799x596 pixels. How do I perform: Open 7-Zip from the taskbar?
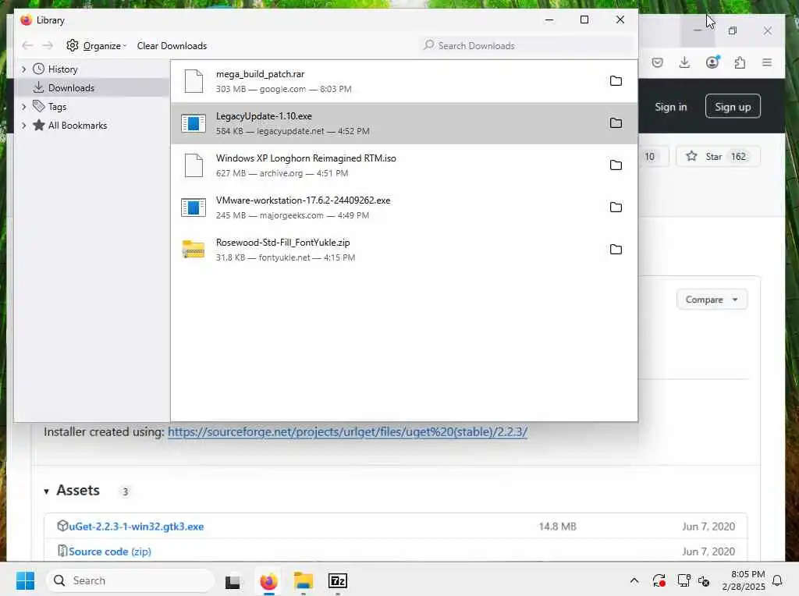[x=338, y=580]
